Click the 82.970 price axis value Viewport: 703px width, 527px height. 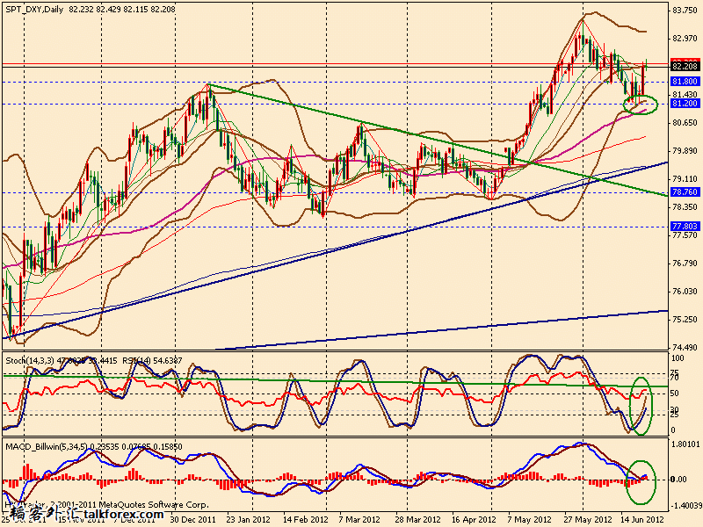pos(685,39)
